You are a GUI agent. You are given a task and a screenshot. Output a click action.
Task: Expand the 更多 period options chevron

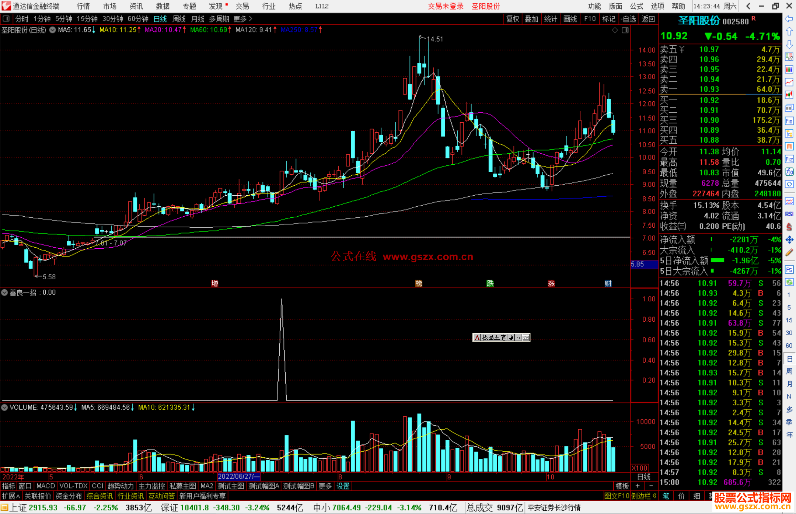pyautogui.click(x=251, y=19)
